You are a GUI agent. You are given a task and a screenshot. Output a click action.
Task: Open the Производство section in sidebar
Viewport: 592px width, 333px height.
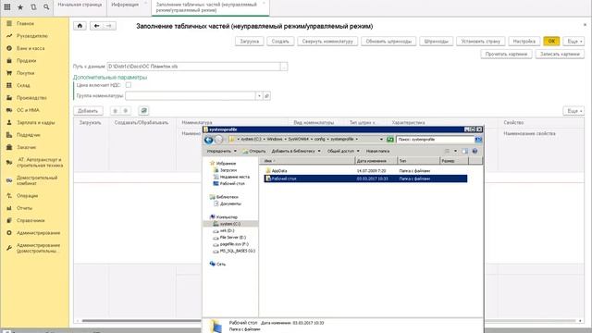coord(31,98)
